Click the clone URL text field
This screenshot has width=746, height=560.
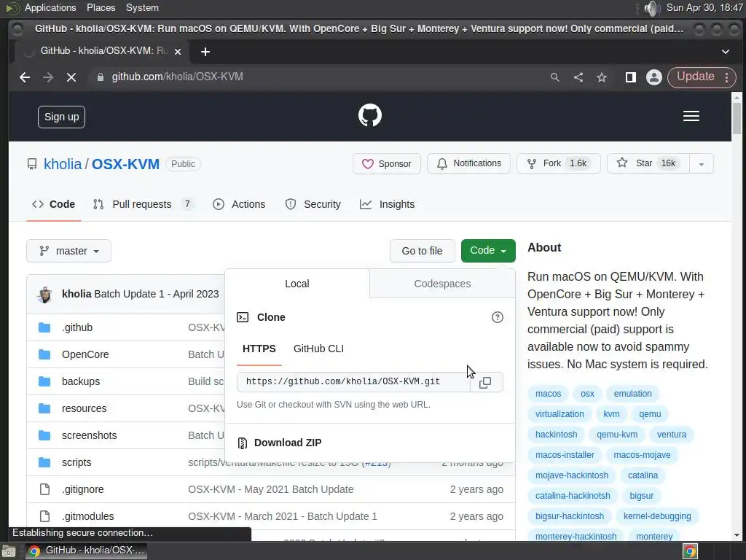pos(353,382)
